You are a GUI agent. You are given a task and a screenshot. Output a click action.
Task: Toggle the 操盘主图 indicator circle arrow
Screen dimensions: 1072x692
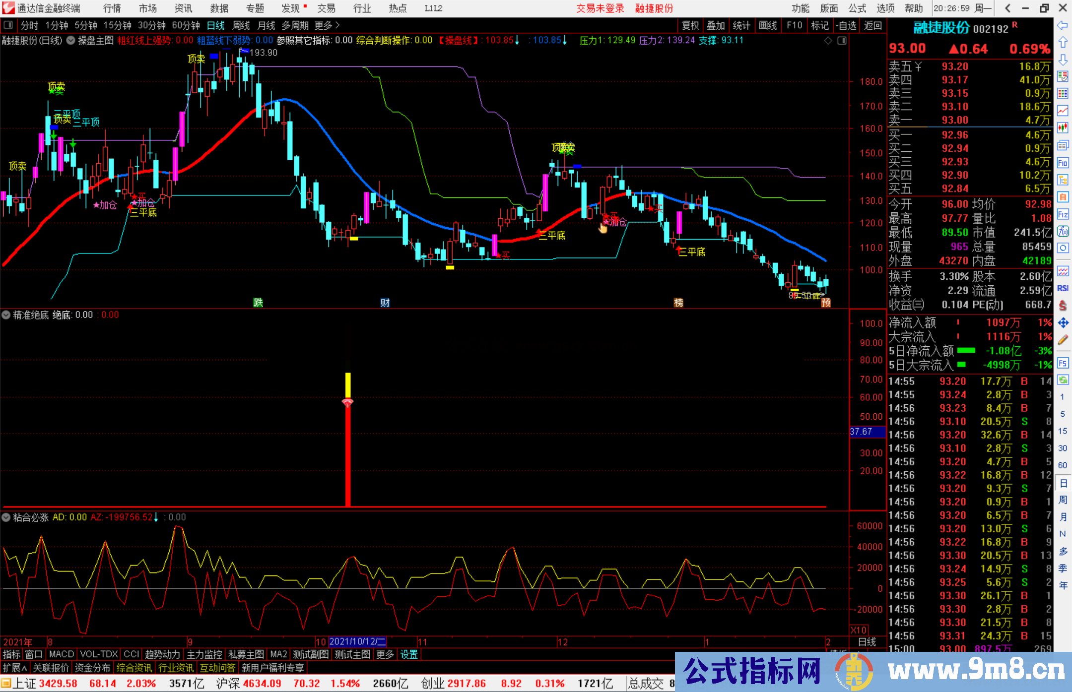(71, 41)
